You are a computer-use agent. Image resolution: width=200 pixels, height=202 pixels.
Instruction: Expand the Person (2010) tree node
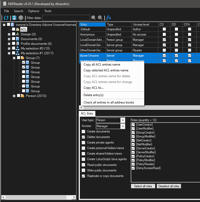click(x=14, y=96)
